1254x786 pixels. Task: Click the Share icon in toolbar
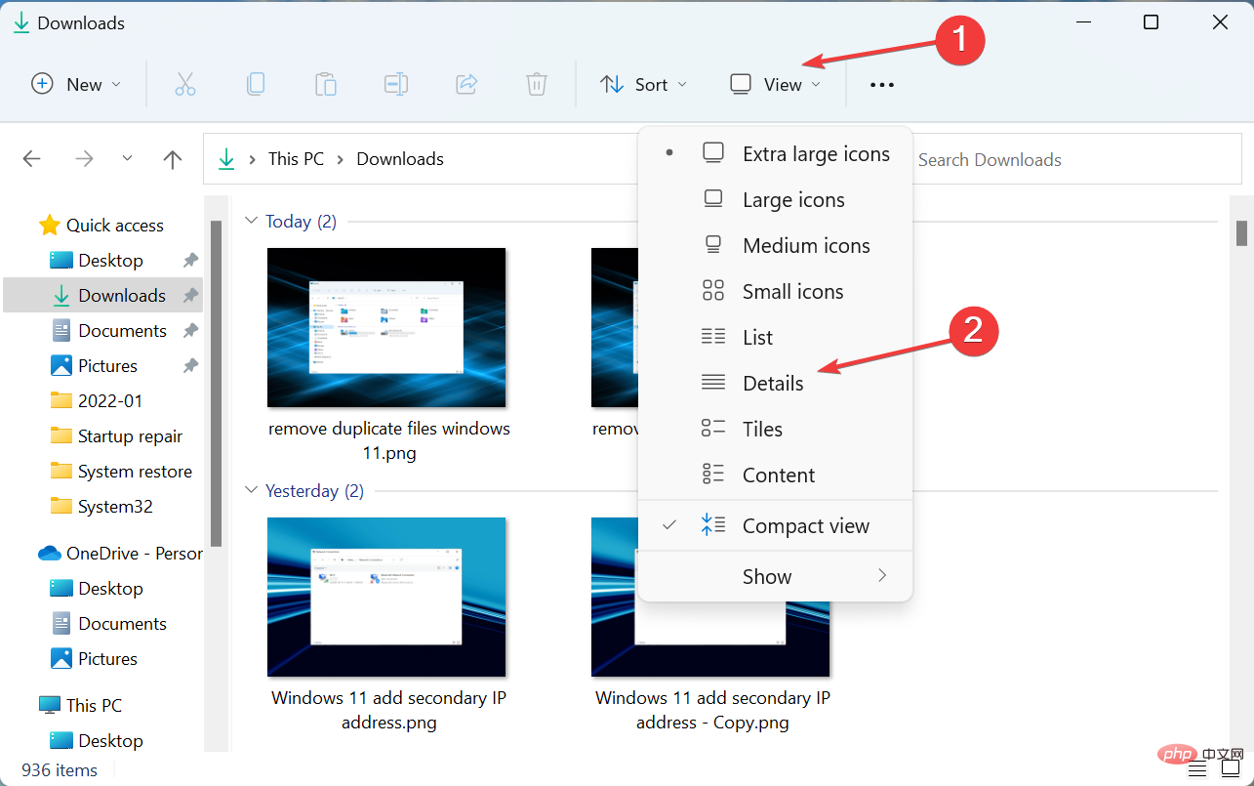click(x=466, y=85)
